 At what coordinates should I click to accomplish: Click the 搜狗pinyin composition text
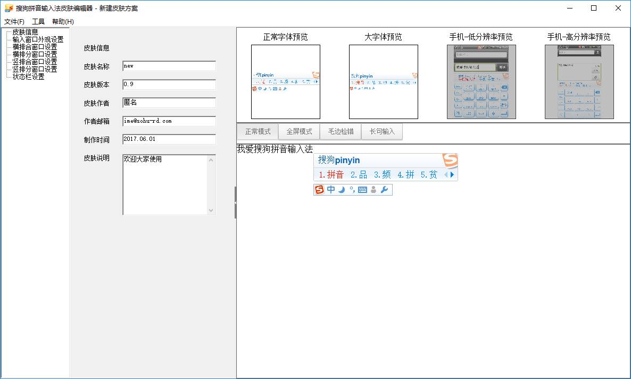click(x=339, y=160)
